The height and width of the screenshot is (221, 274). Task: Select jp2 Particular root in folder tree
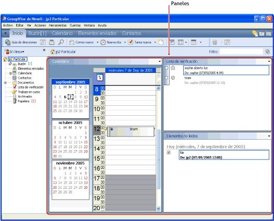[x=17, y=59]
